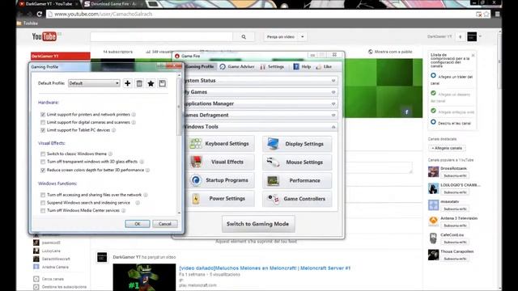Click the YouTube search magnifier button
This screenshot has width=518, height=291.
(x=244, y=37)
